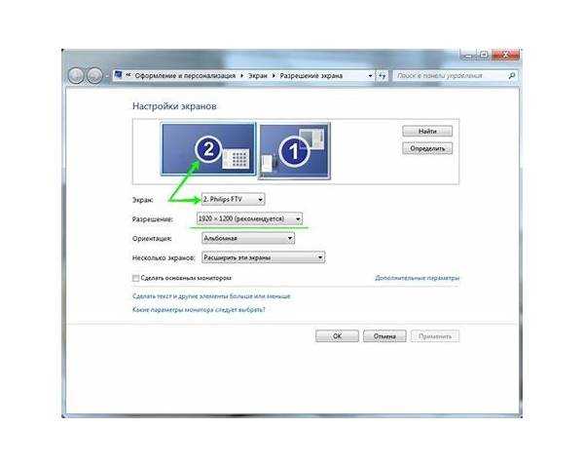Screen dimensions: 584x467
Task: Click the Forward navigation arrow
Action: point(94,76)
